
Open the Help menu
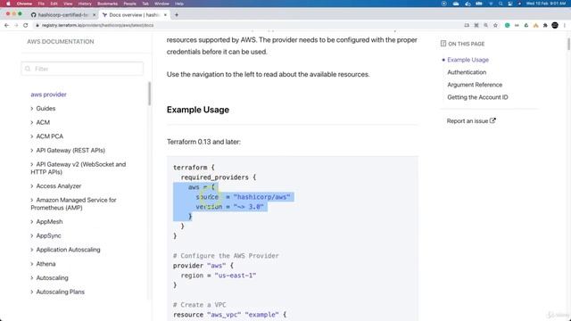point(179,4)
